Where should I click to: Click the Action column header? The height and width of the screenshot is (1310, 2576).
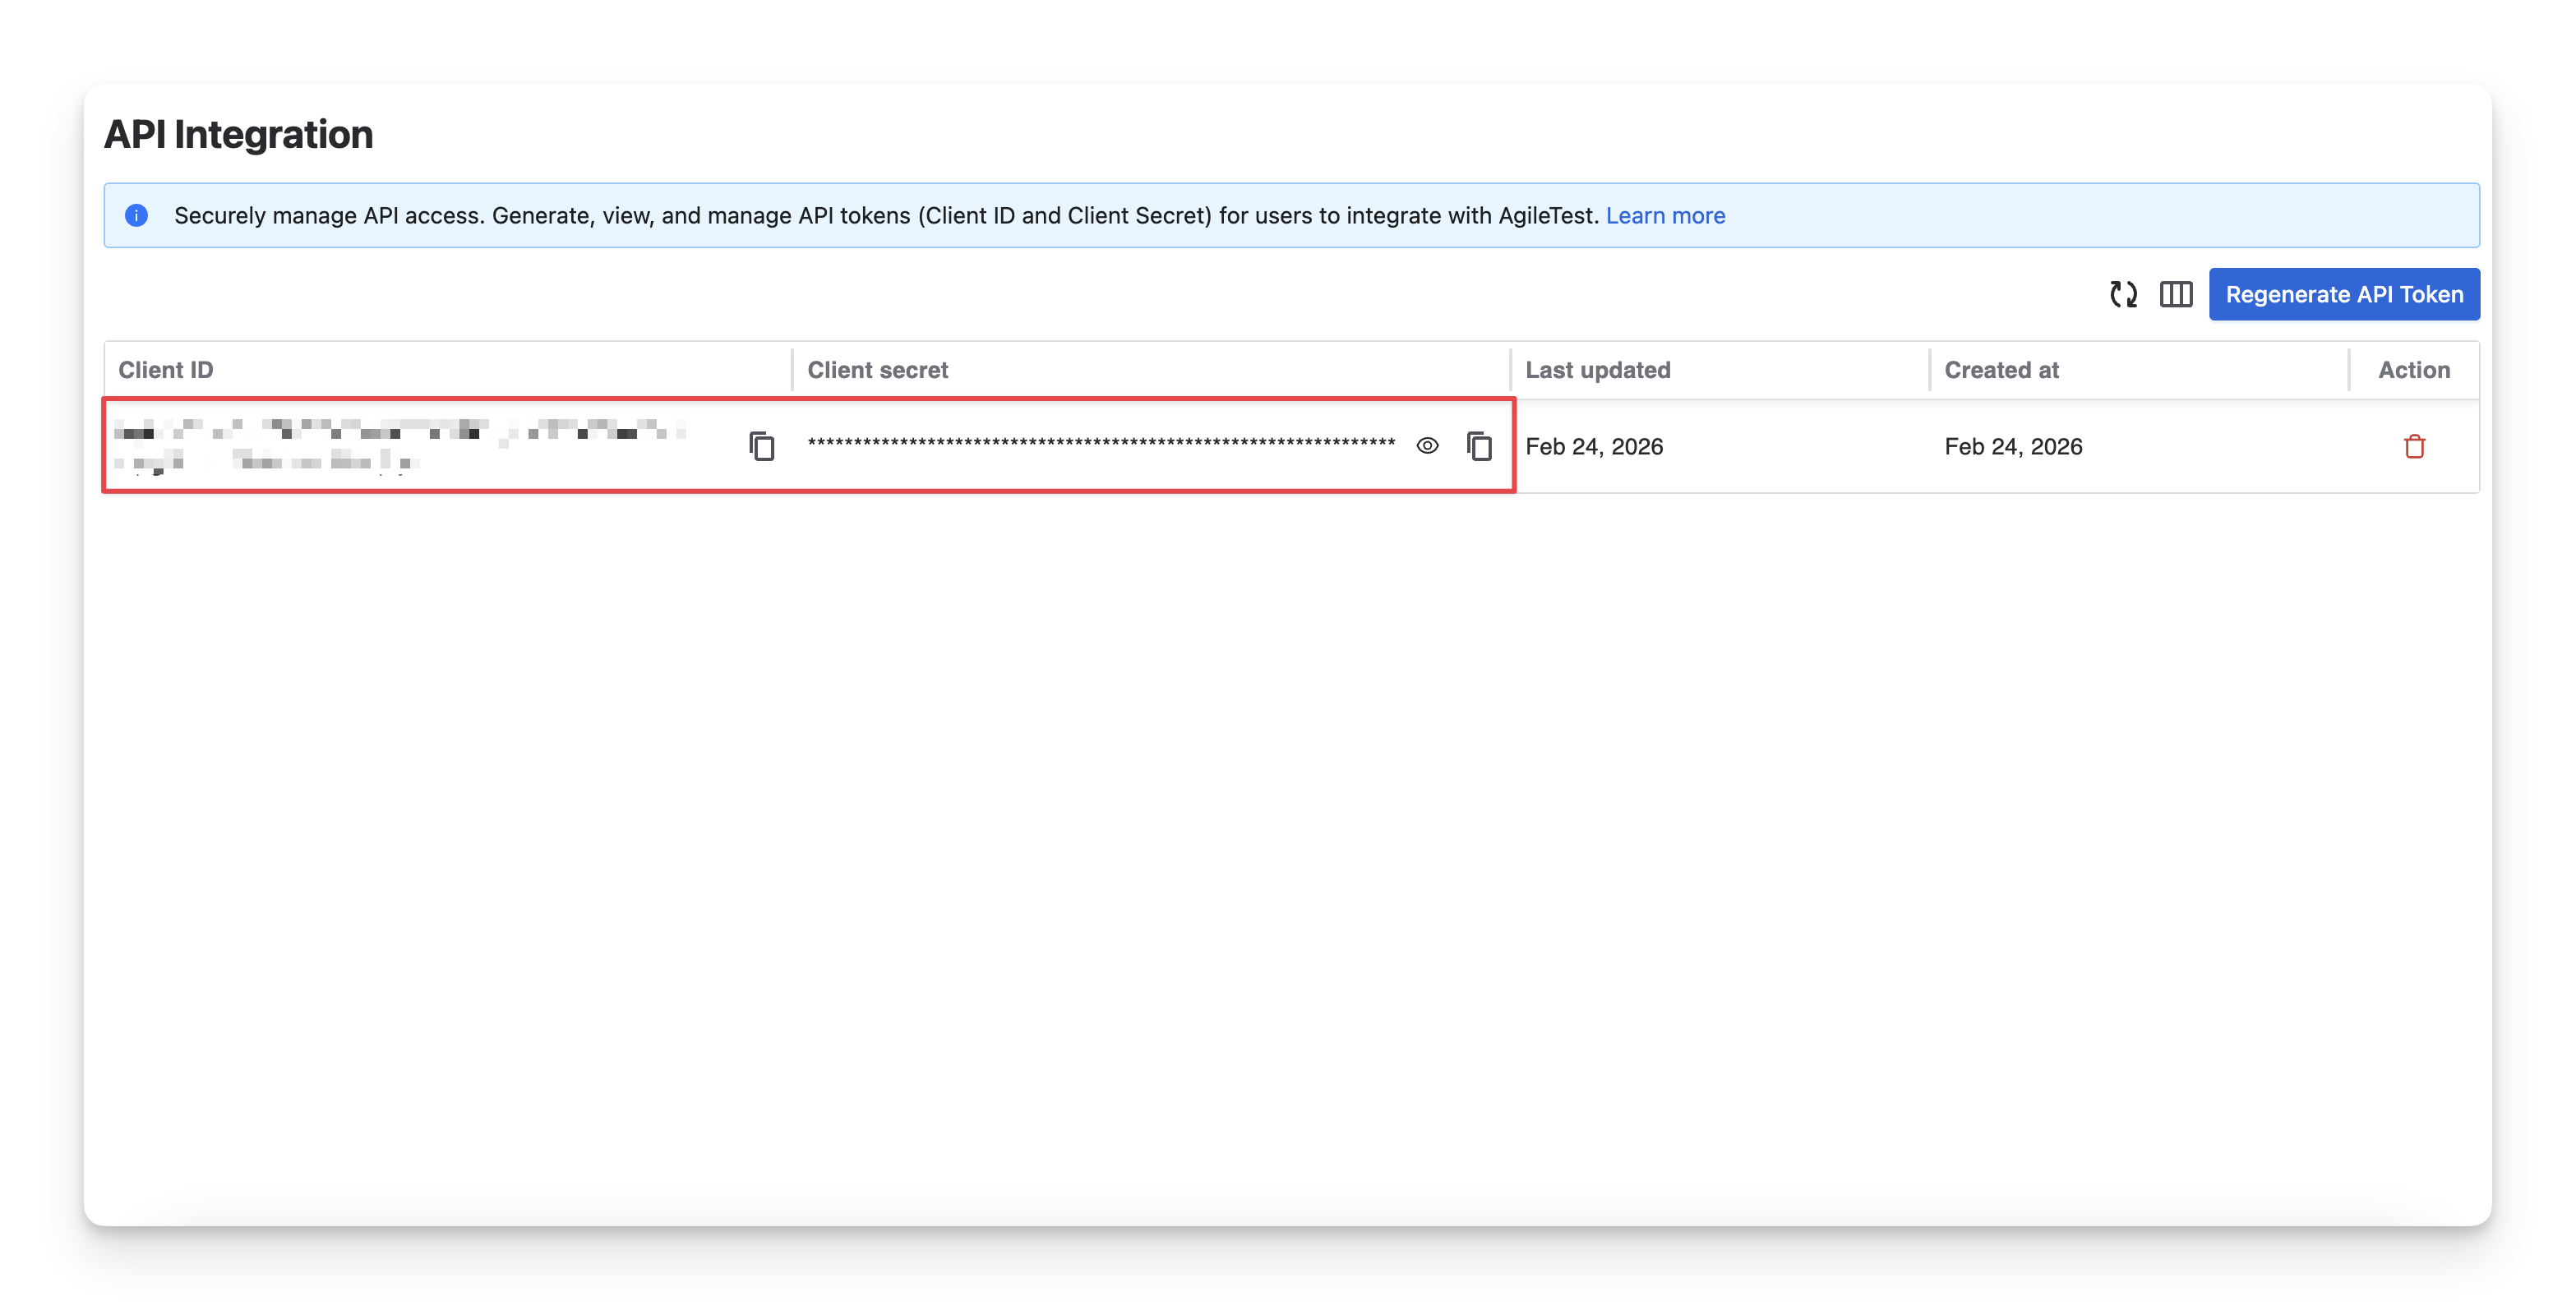point(2413,370)
